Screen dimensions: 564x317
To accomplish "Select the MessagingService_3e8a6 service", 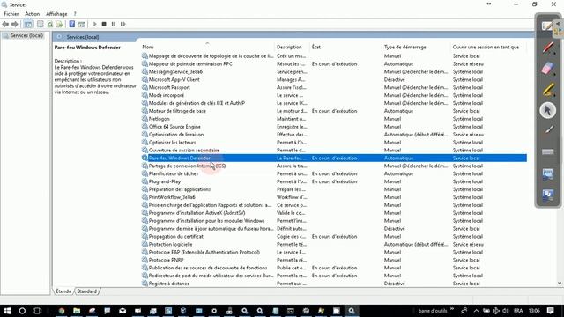I will coord(175,72).
